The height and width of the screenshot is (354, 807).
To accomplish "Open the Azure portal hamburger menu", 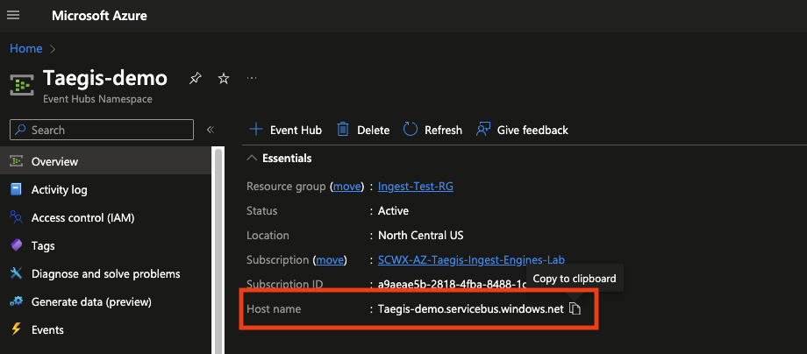I will pyautogui.click(x=13, y=16).
